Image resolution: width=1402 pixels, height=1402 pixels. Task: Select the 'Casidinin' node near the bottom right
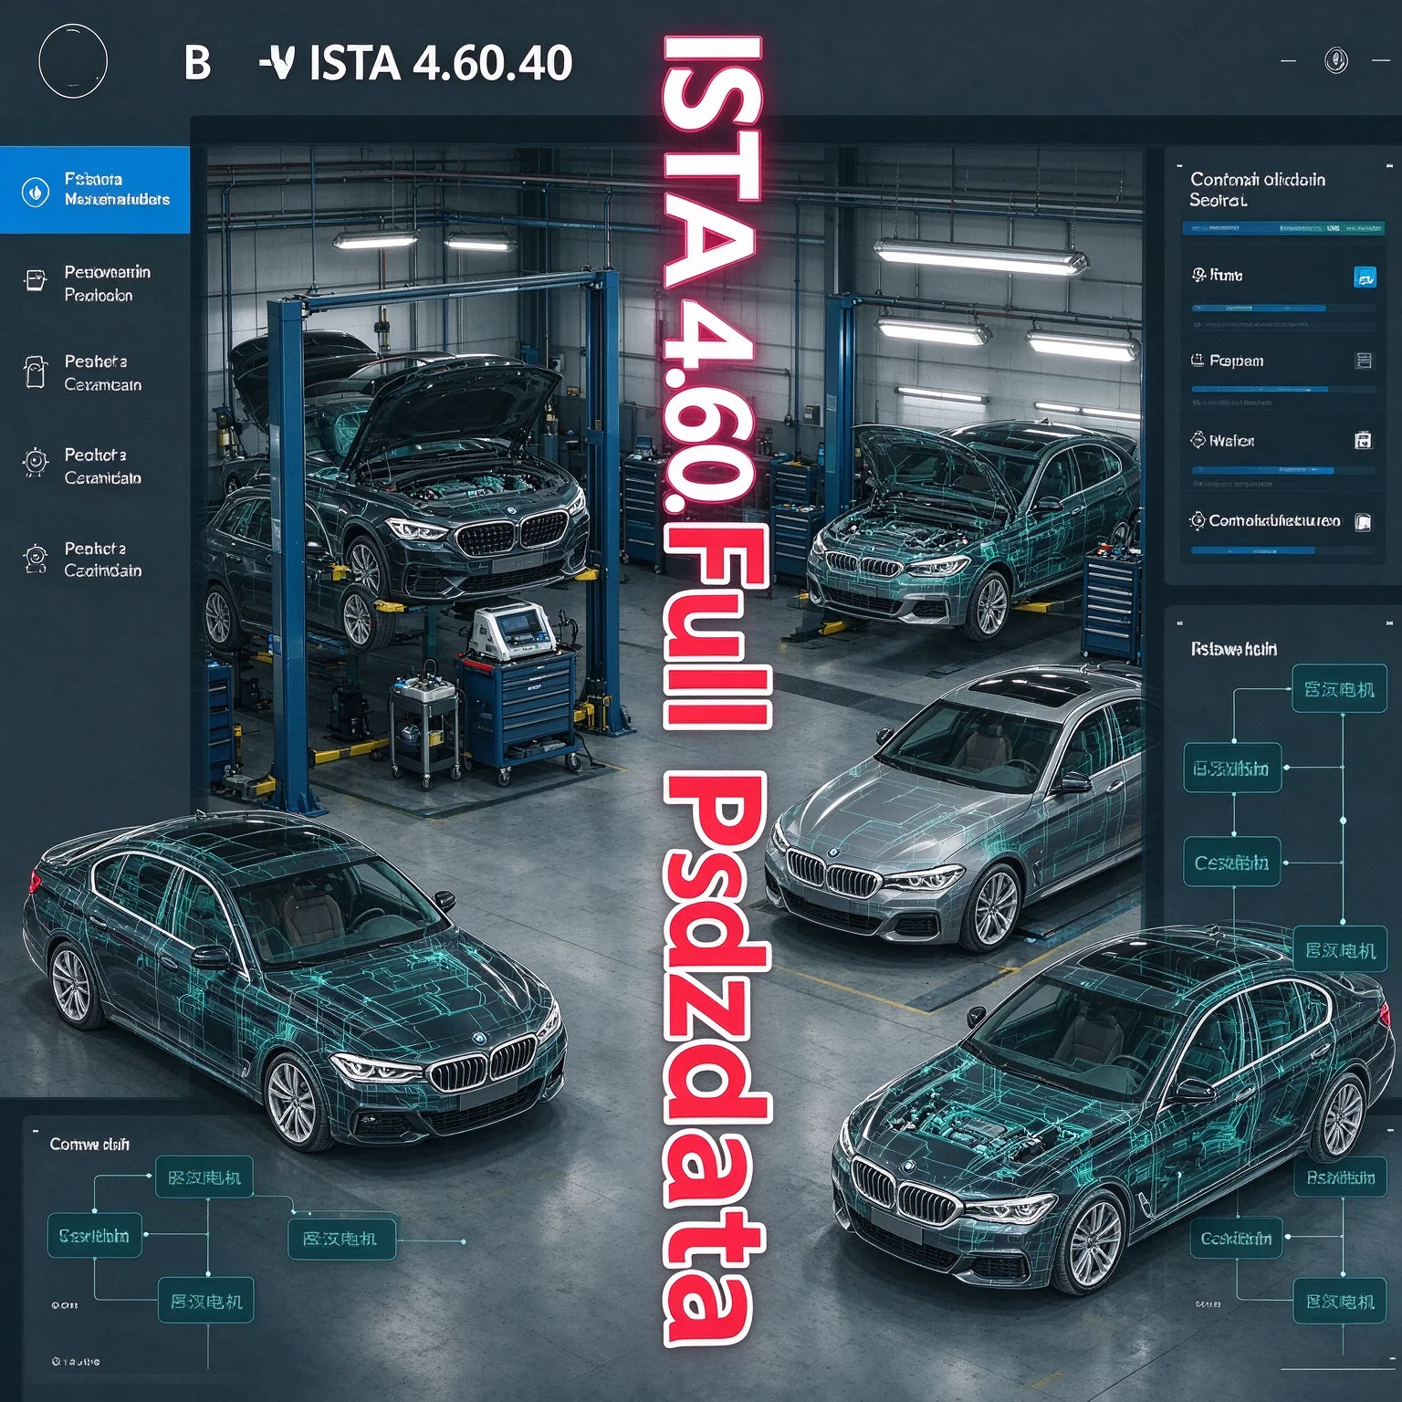point(1236,1239)
